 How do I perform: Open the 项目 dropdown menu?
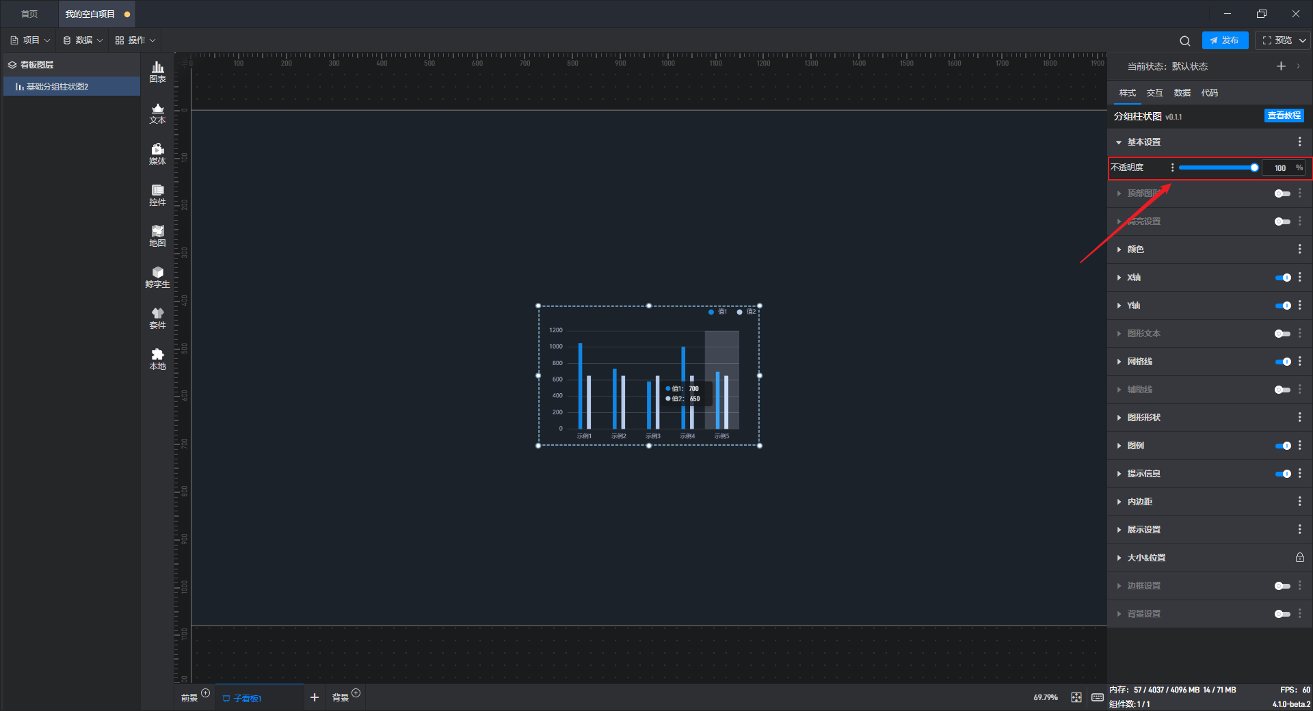(30, 40)
